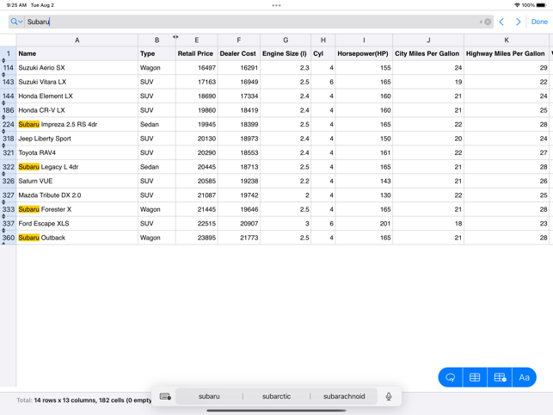Open the lasso select tool
The width and height of the screenshot is (553, 415).
[x=451, y=377]
